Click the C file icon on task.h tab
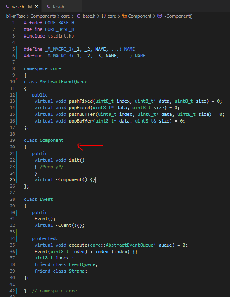The height and width of the screenshot is (297, 230). point(49,7)
